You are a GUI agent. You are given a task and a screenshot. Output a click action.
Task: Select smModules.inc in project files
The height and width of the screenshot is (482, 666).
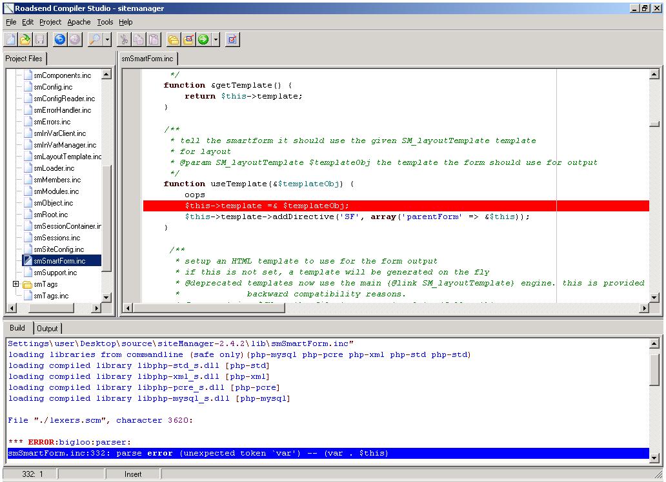[x=57, y=191]
